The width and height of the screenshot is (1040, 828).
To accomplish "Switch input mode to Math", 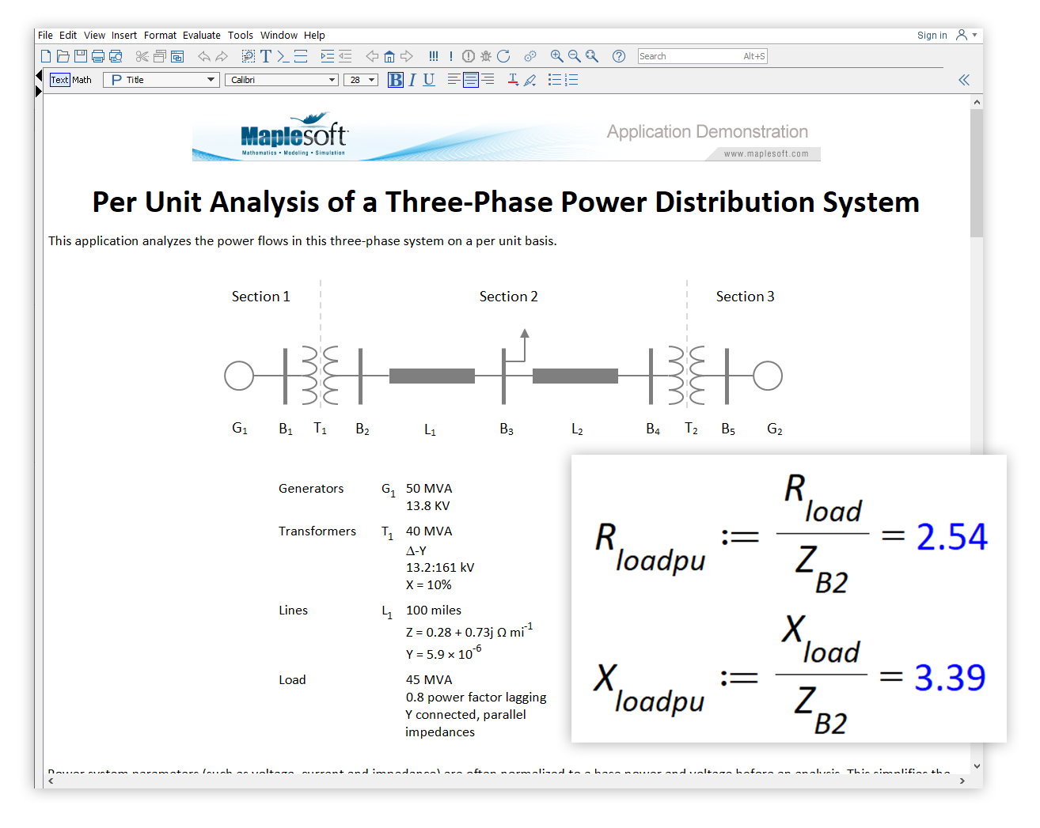I will [82, 80].
